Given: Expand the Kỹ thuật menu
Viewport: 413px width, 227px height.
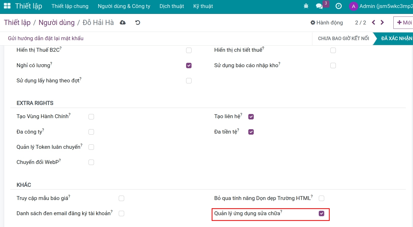Looking at the screenshot, I should click(x=203, y=6).
